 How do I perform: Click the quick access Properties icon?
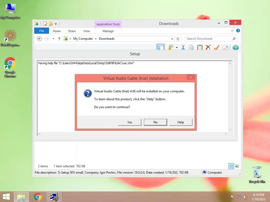[45, 23]
